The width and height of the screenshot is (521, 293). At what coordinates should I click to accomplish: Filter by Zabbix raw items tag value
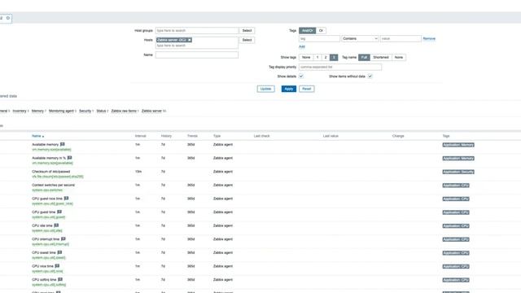[124, 111]
